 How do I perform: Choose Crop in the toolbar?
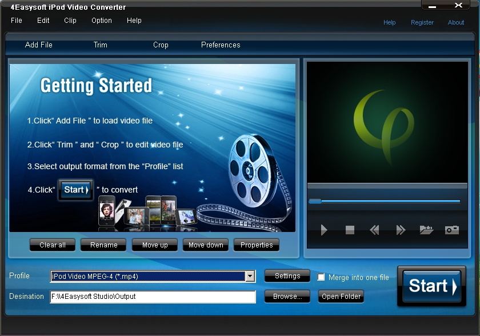pos(161,45)
